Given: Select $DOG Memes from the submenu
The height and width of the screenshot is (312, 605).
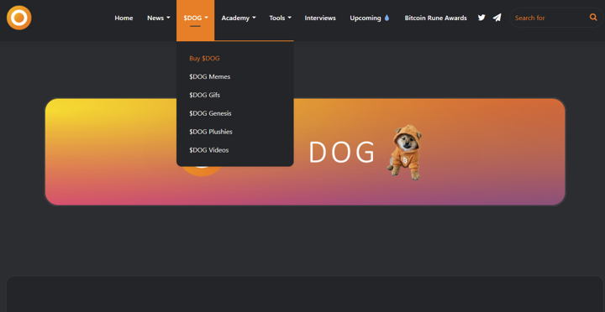Looking at the screenshot, I should coord(209,76).
